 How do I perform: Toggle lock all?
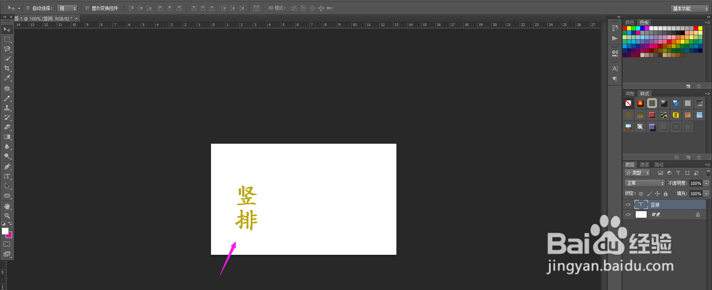[x=666, y=194]
